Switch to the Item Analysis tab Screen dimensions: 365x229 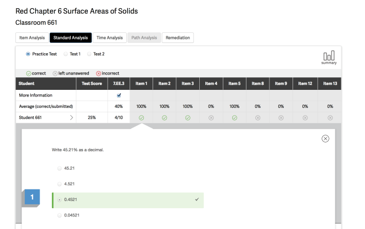[32, 38]
